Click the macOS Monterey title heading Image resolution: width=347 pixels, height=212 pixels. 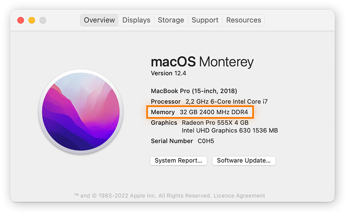pos(202,62)
